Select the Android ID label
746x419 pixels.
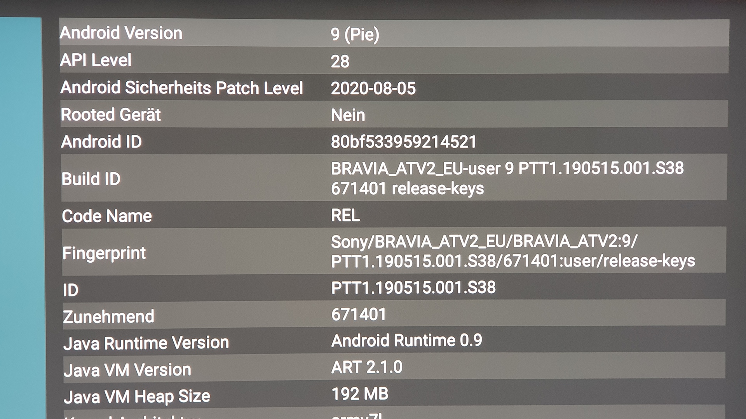coord(101,142)
